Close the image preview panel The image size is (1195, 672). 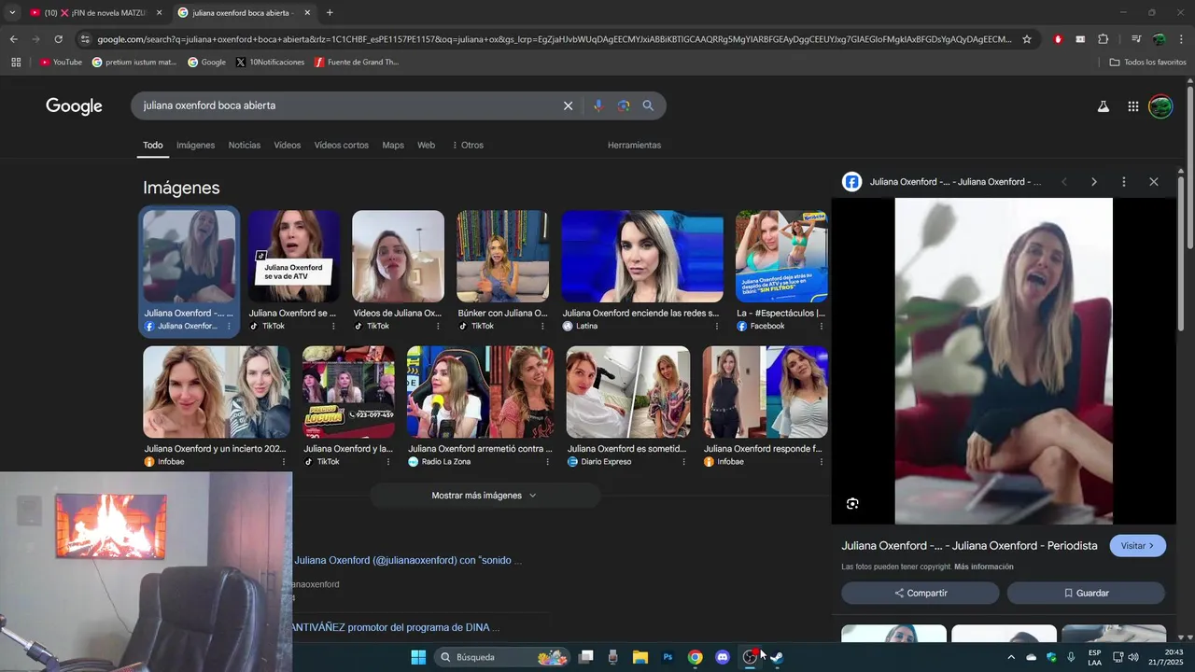click(1154, 182)
